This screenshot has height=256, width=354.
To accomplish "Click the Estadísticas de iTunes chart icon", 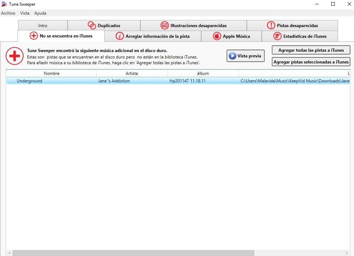I will [277, 36].
